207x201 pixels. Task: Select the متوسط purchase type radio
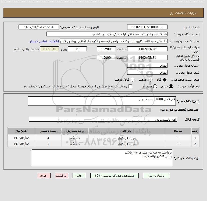point(155,86)
